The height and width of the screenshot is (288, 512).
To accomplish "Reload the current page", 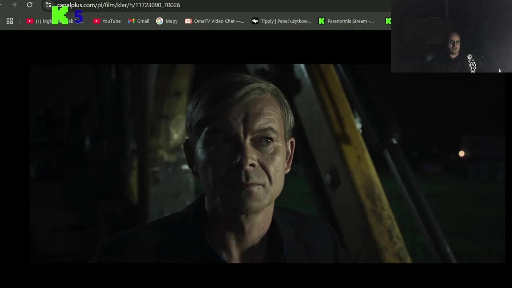I will (30, 5).
